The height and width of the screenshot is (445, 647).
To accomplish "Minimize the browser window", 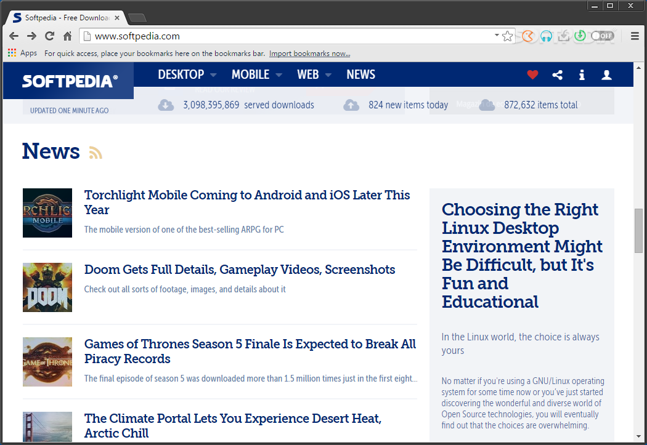I will (x=594, y=6).
